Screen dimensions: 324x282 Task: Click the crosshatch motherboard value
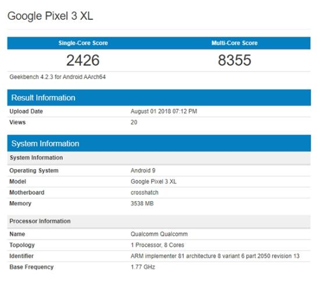pyautogui.click(x=144, y=192)
